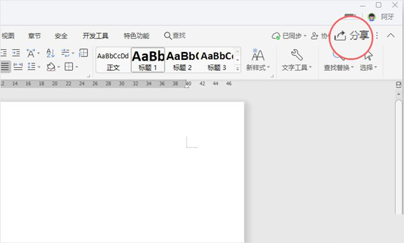Image resolution: width=404 pixels, height=243 pixels.
Task: Open the Developer Tools (开发工具) tab
Action: click(x=96, y=36)
